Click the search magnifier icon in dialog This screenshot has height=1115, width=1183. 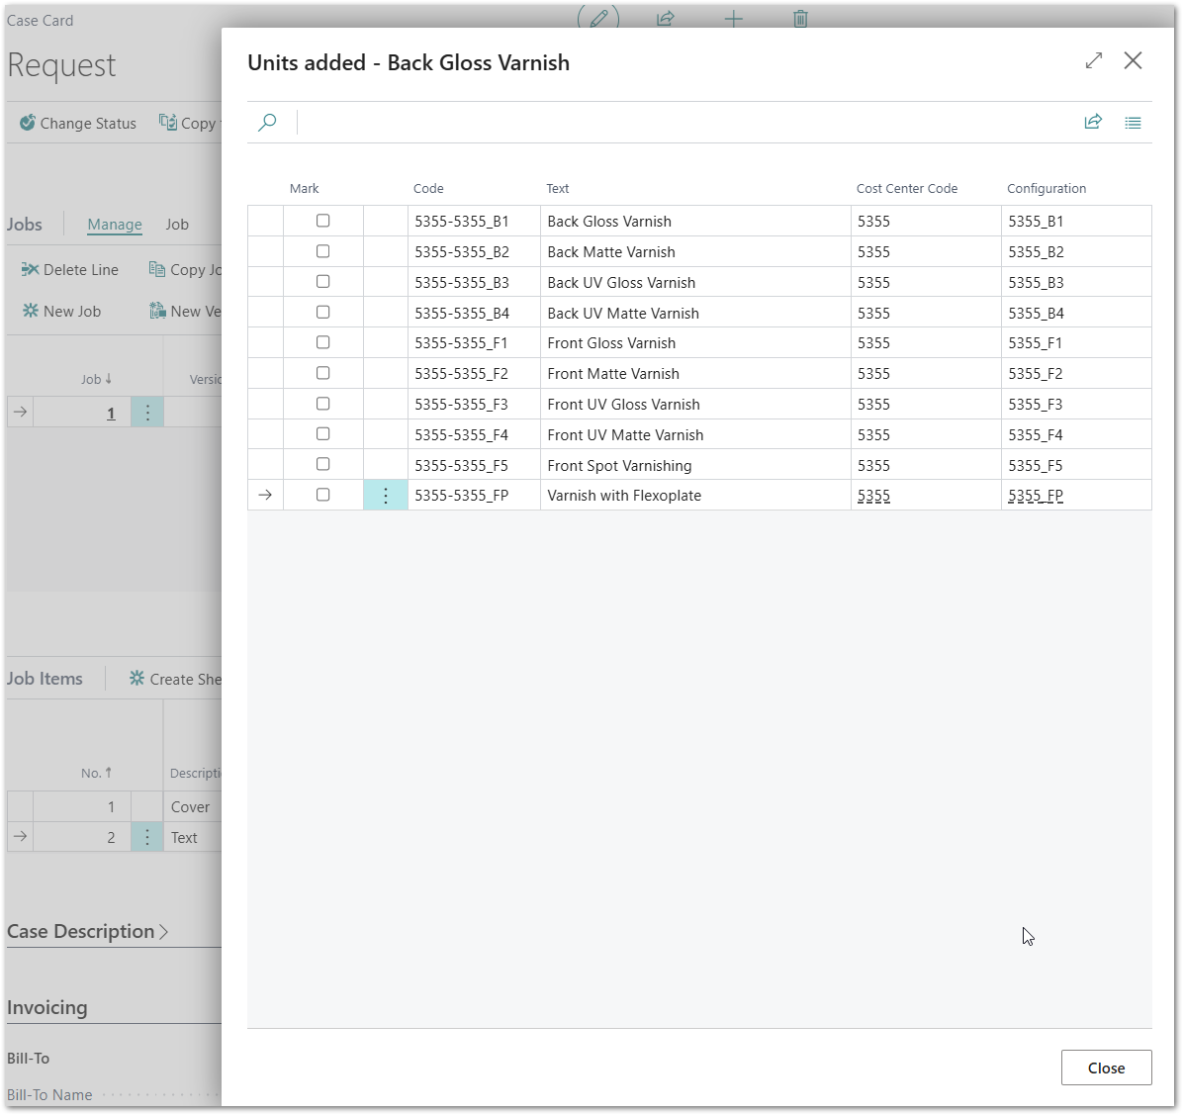click(267, 123)
